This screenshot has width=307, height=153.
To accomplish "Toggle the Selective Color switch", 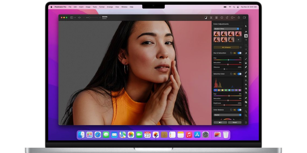I will coord(239,74).
